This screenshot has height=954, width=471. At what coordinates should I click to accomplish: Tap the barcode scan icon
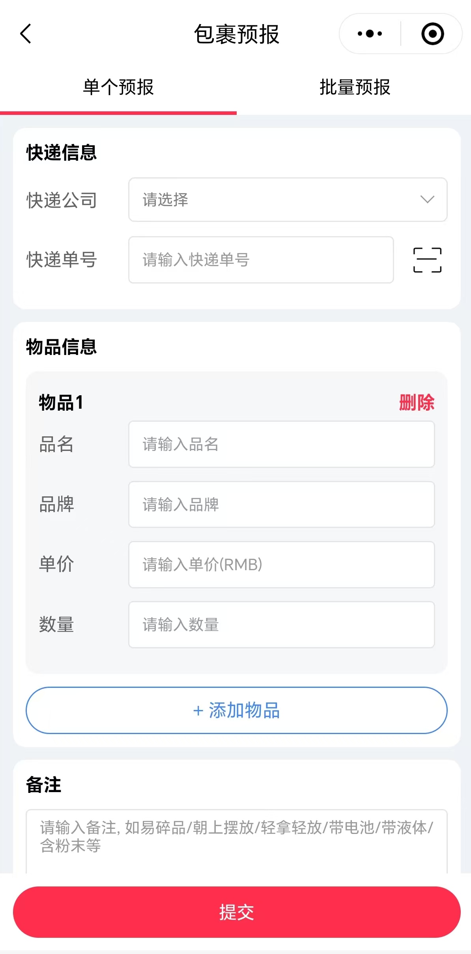coord(427,260)
